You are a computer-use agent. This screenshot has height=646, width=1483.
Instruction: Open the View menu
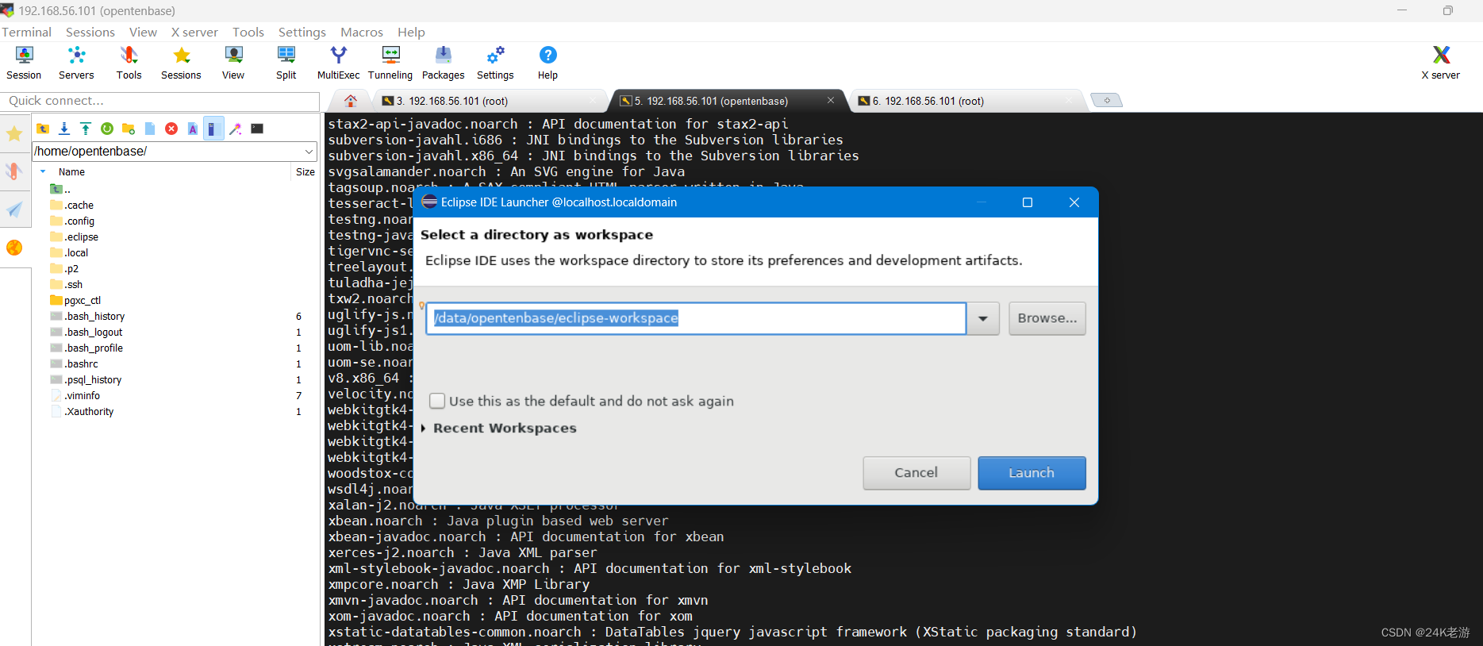143,32
